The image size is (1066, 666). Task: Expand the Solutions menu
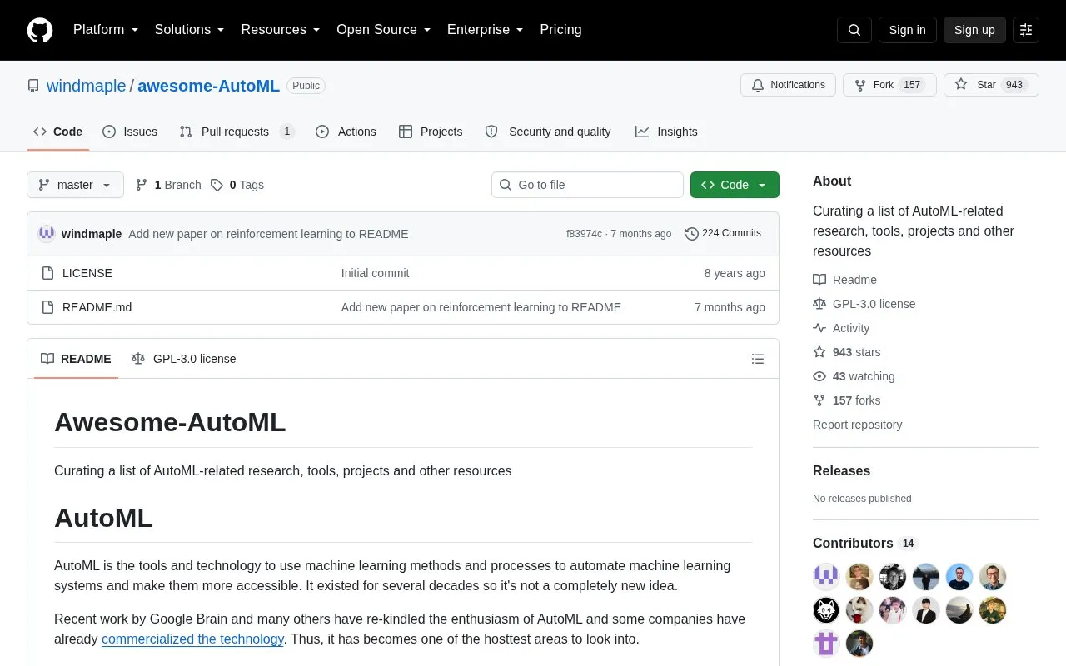[x=190, y=30]
